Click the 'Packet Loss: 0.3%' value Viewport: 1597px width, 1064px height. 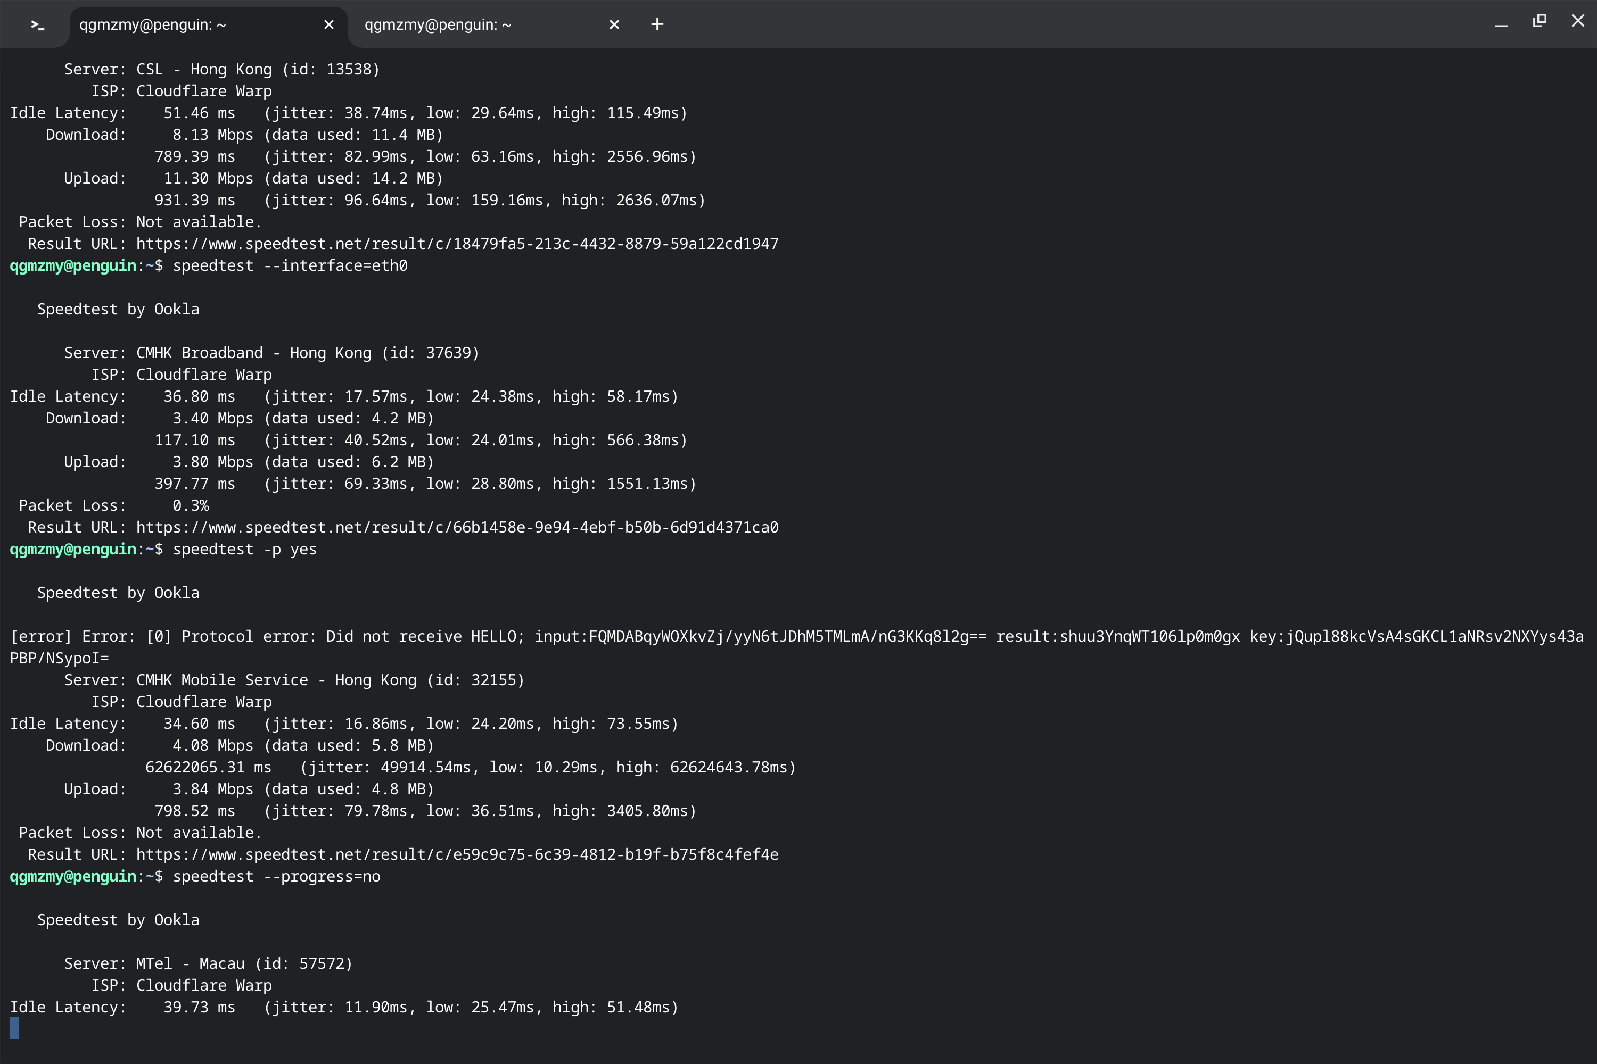click(190, 505)
